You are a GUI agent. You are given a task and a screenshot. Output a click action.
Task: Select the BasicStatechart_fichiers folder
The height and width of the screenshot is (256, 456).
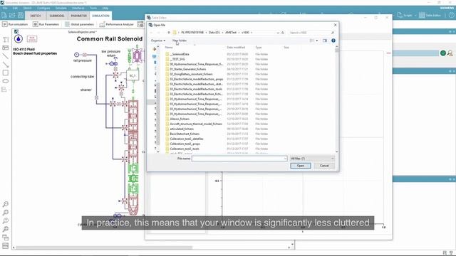[x=185, y=134]
